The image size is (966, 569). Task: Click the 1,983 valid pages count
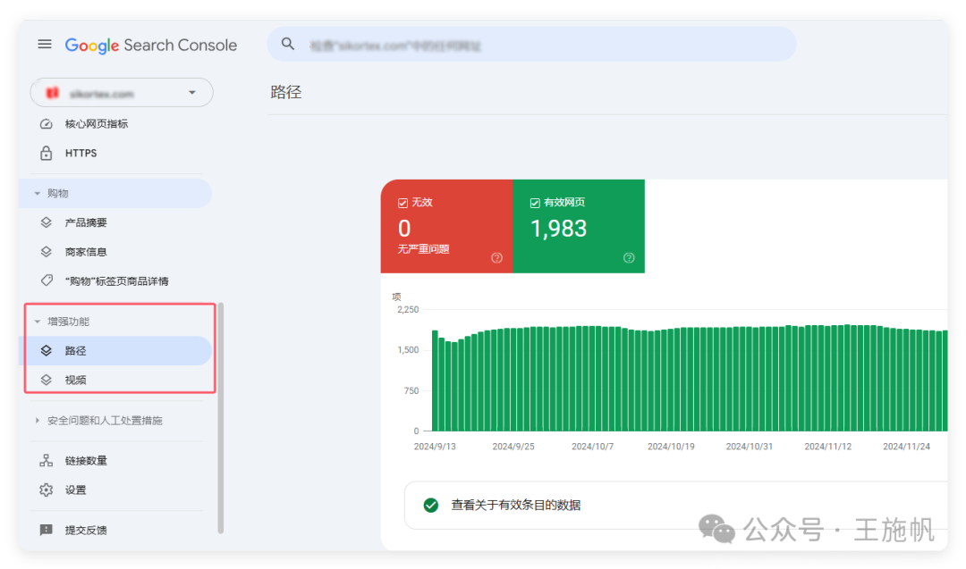[558, 229]
